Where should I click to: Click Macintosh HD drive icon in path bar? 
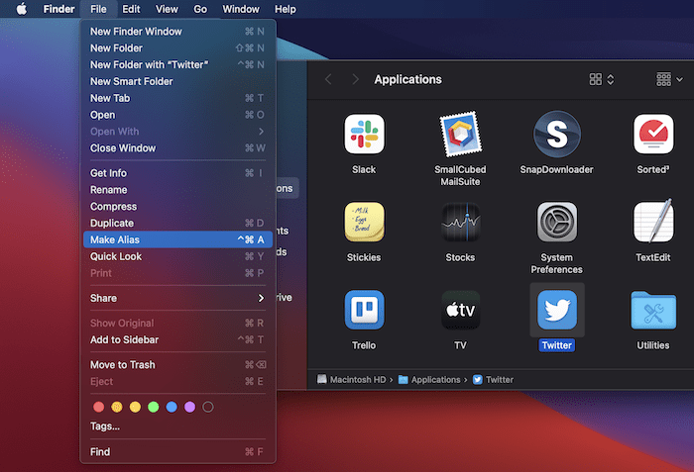[322, 379]
